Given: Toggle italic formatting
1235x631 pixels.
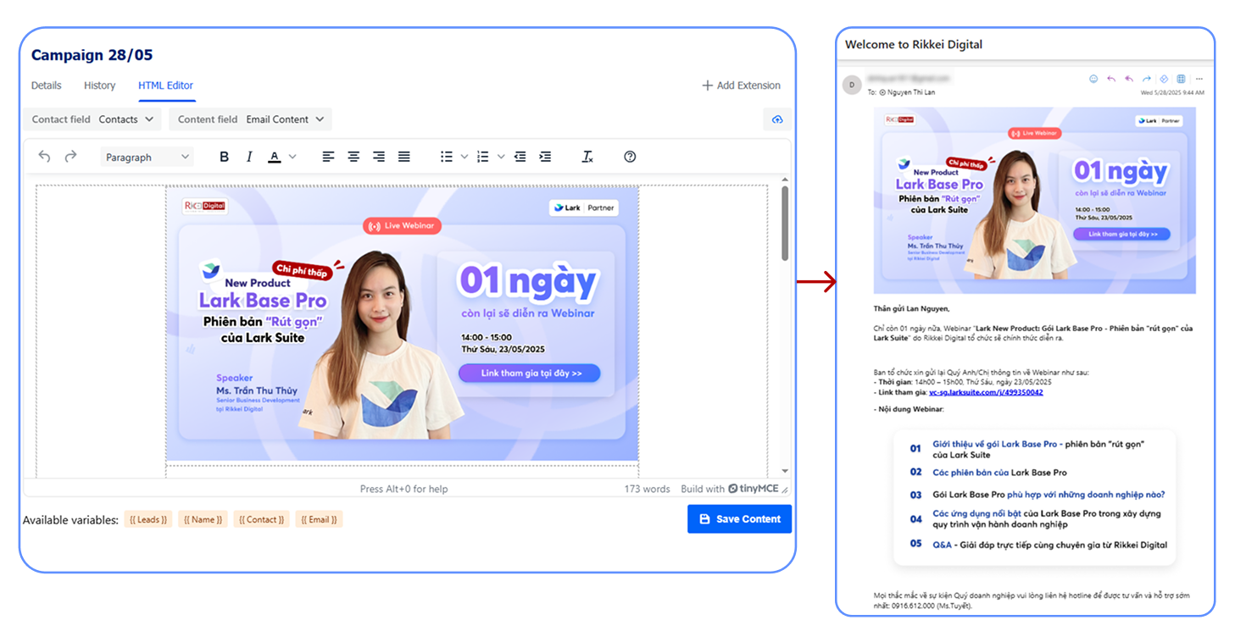Looking at the screenshot, I should pyautogui.click(x=249, y=157).
